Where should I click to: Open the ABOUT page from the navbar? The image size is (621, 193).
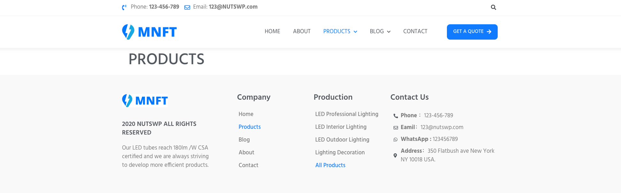point(302,31)
